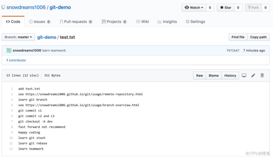Open Blame view
Screen dimensions: 273x158
pyautogui.click(x=213, y=75)
